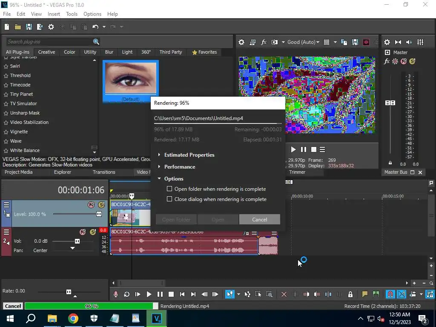Open a project with the folder icon
Image resolution: width=436 pixels, height=327 pixels.
point(18,27)
